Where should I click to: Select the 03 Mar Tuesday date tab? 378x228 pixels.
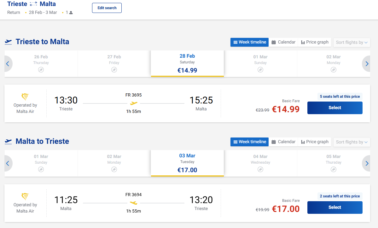tap(187, 163)
